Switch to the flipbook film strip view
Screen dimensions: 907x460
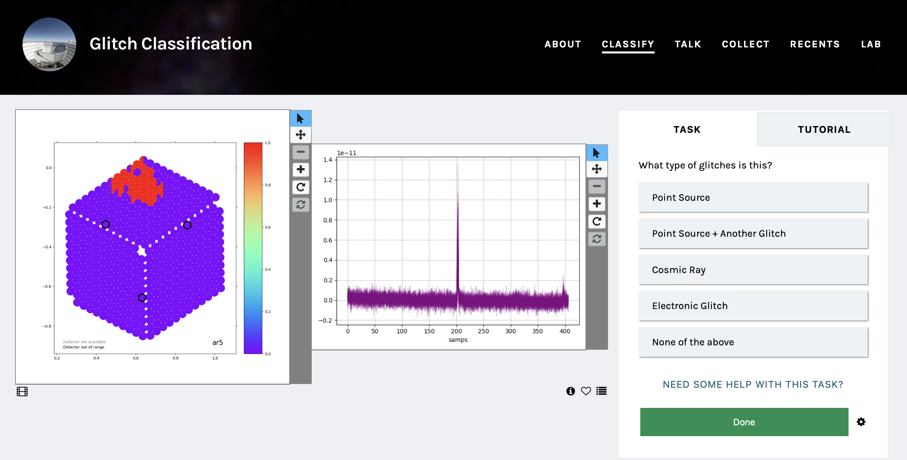tap(22, 391)
